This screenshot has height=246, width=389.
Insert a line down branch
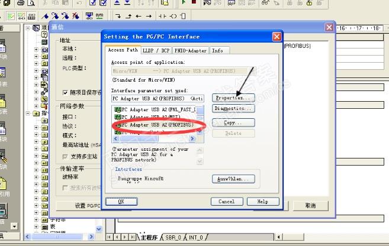pyautogui.click(x=118, y=17)
